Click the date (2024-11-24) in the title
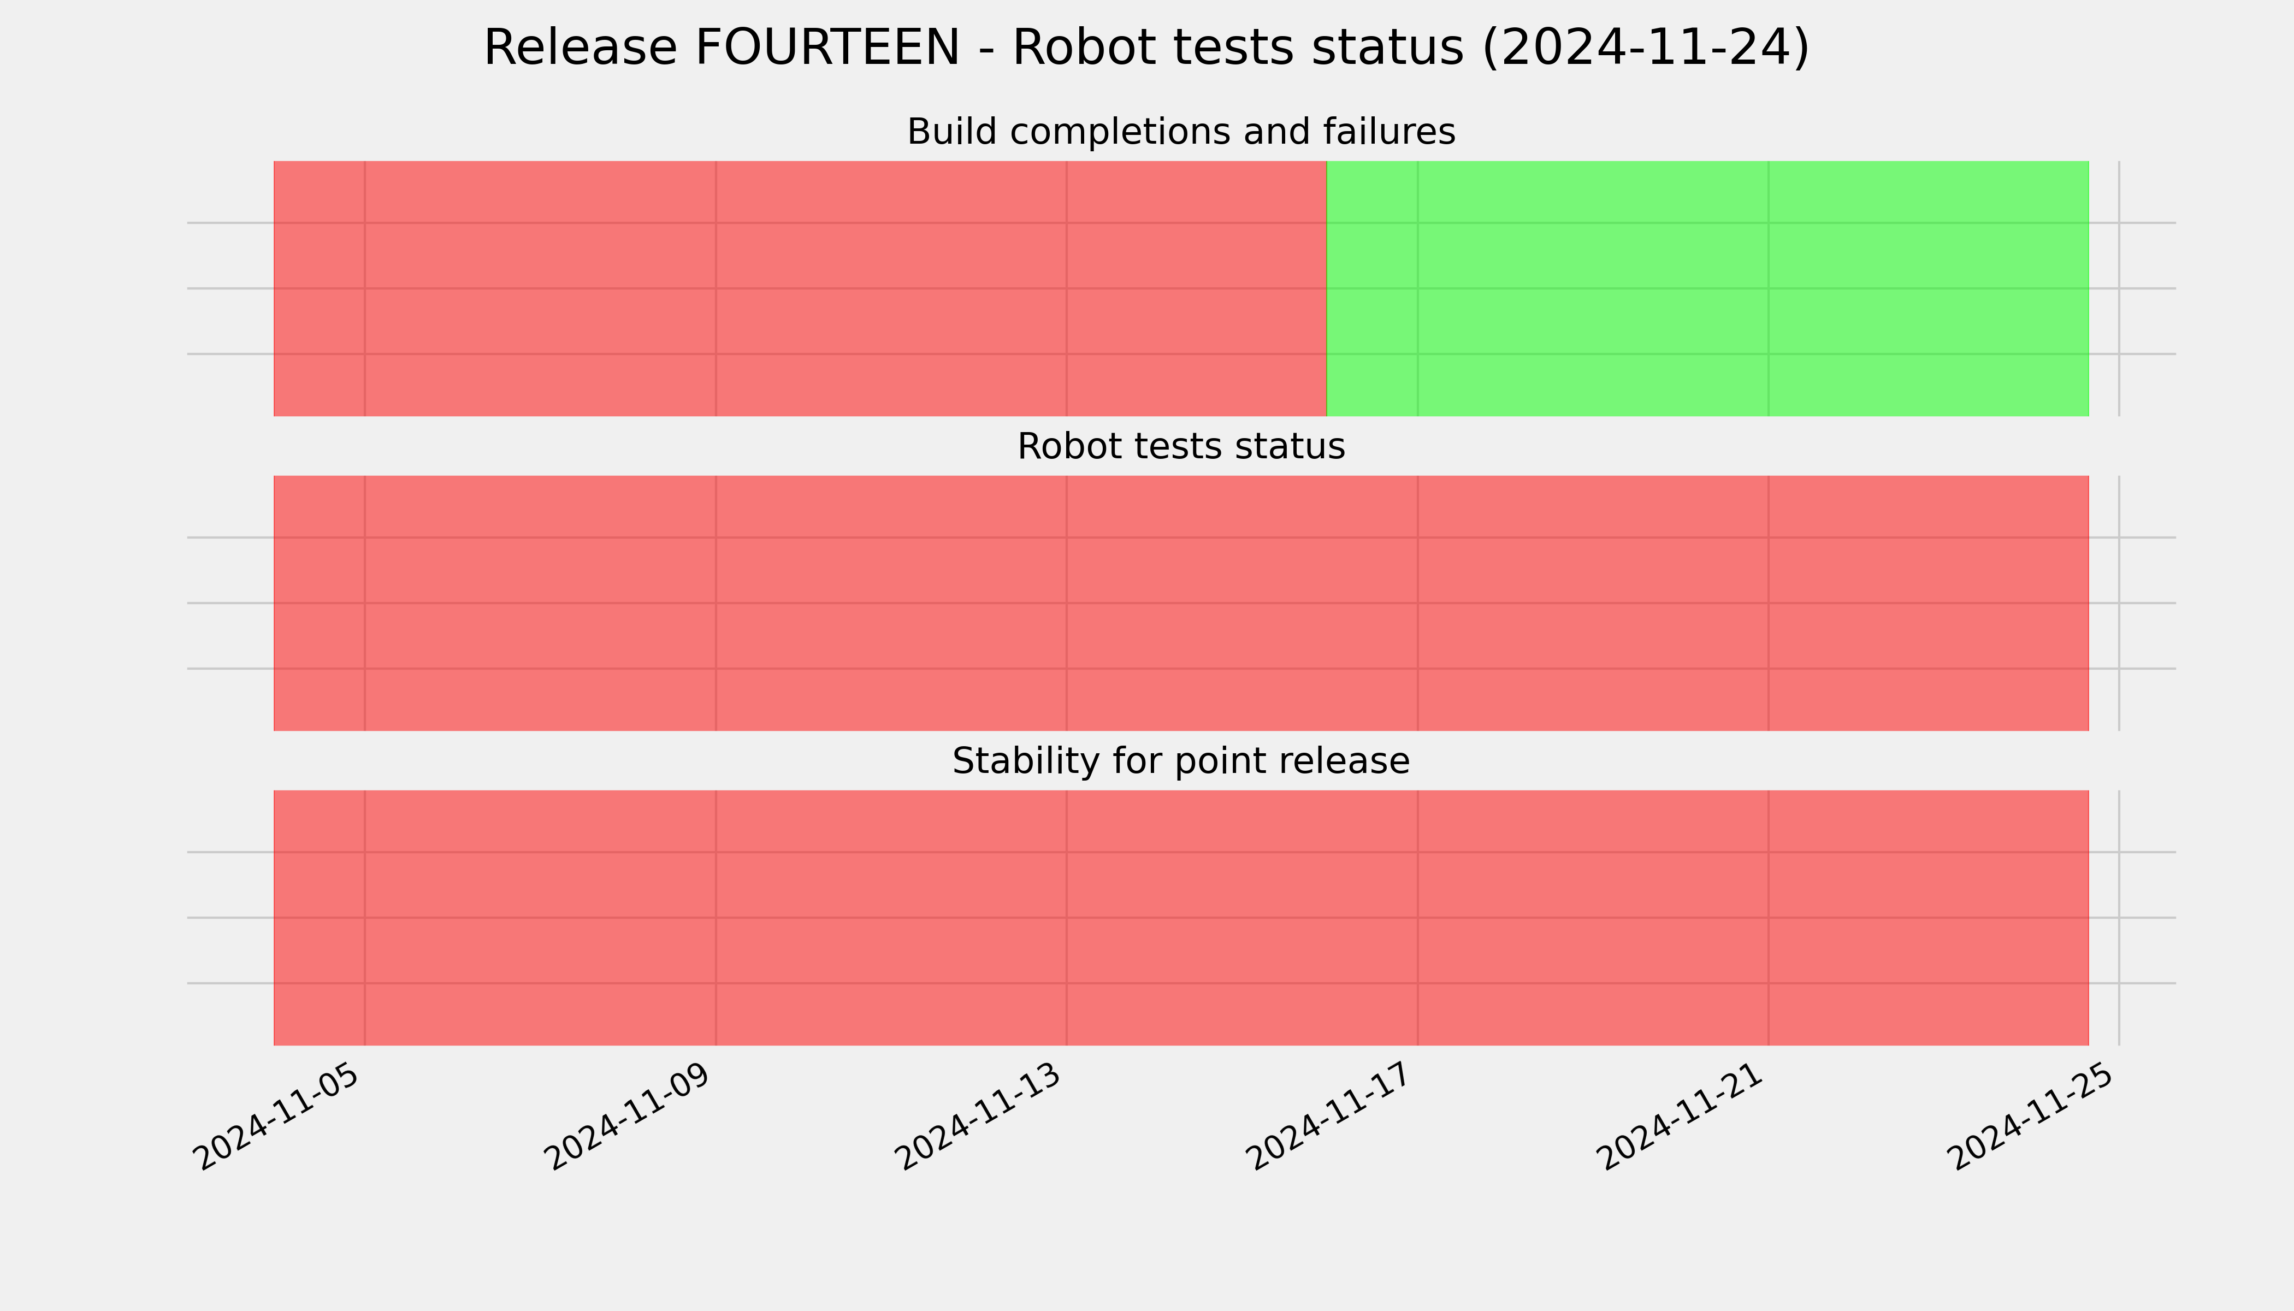2294x1311 pixels. 1645,48
